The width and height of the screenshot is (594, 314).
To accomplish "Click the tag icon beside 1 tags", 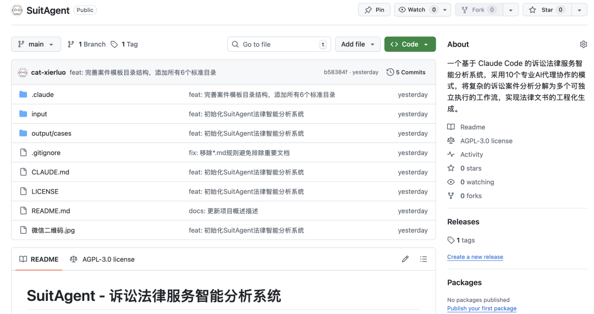I will coord(451,240).
